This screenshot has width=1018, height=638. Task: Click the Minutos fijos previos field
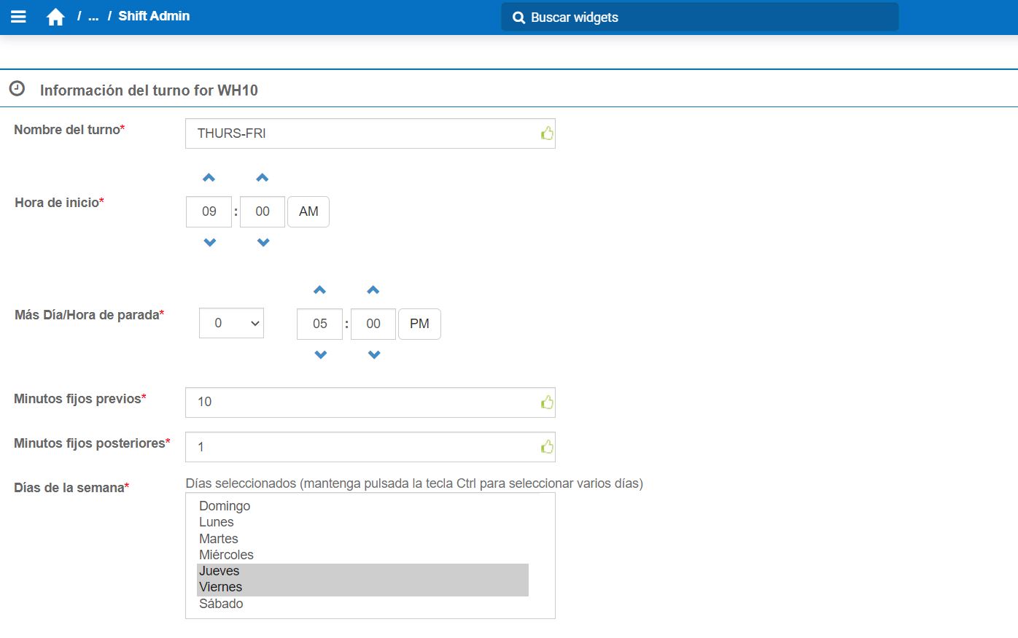click(365, 402)
